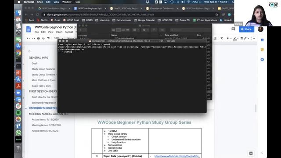The image size is (281, 158).
Task: Open the editing mode pencil dropdown
Action: 246,38
